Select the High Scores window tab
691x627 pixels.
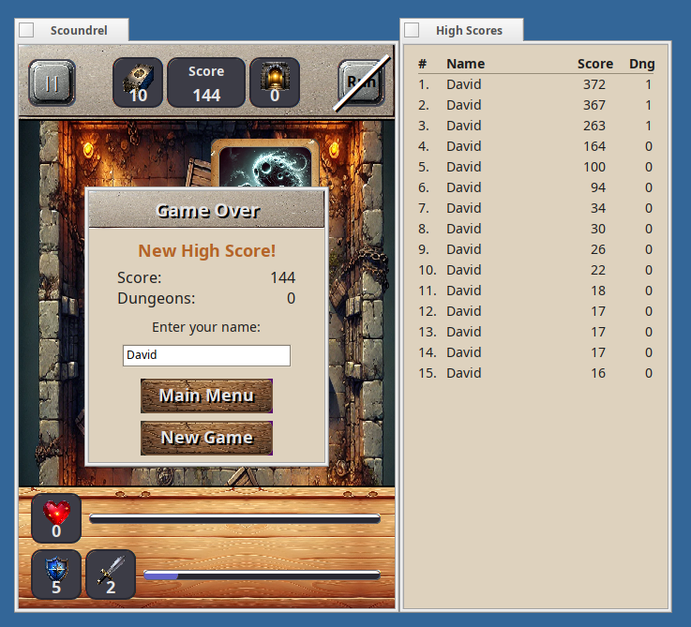pyautogui.click(x=462, y=30)
